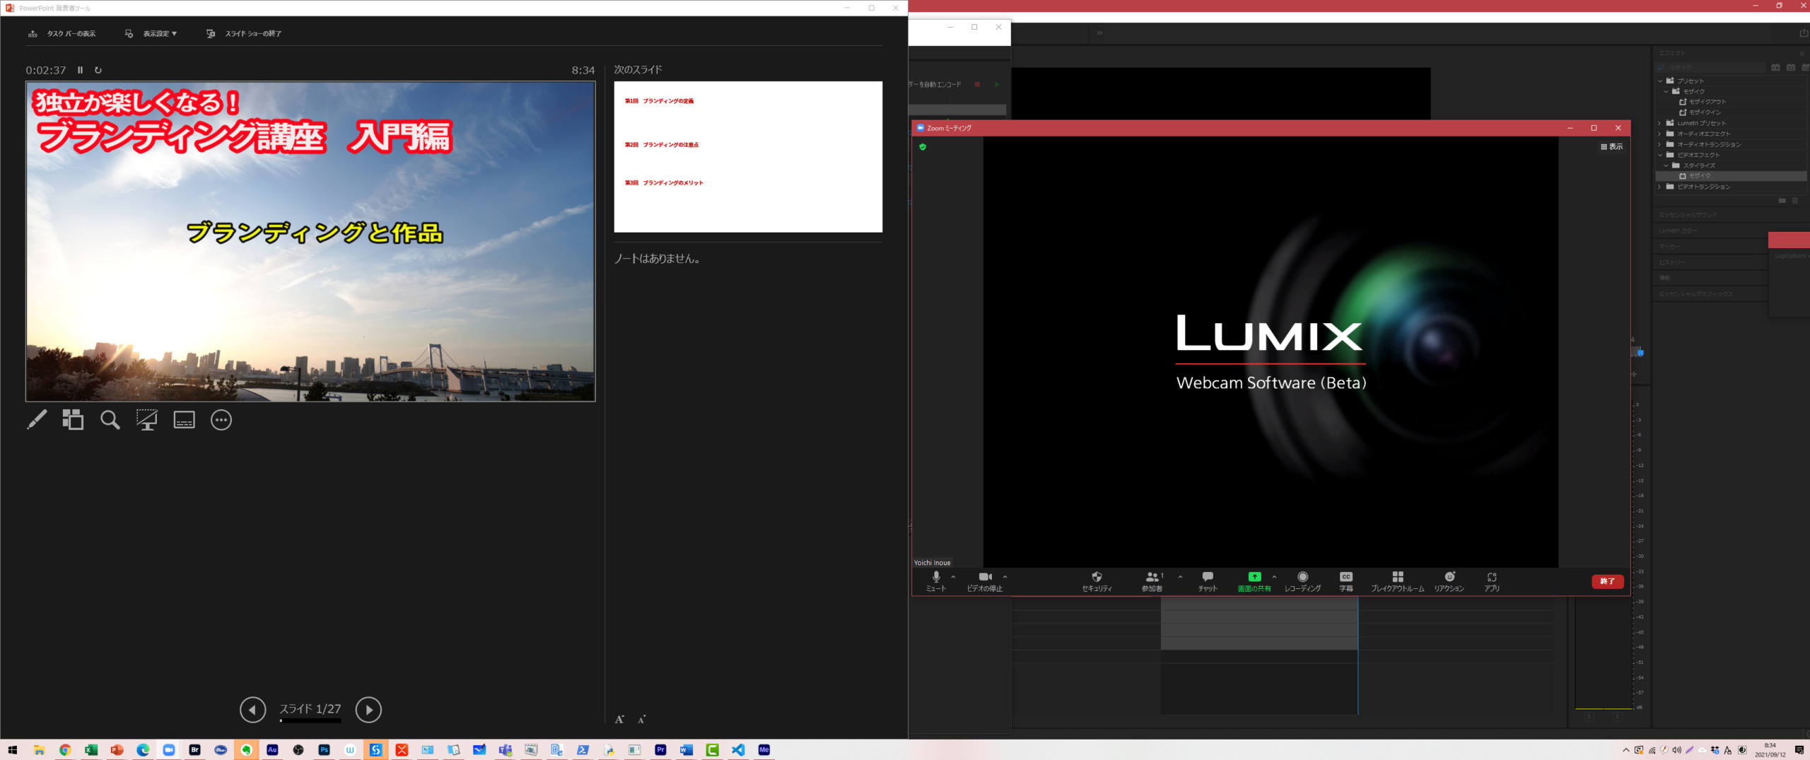Open the Zoom セキュリティ menu
Image resolution: width=1810 pixels, height=760 pixels.
1097,581
